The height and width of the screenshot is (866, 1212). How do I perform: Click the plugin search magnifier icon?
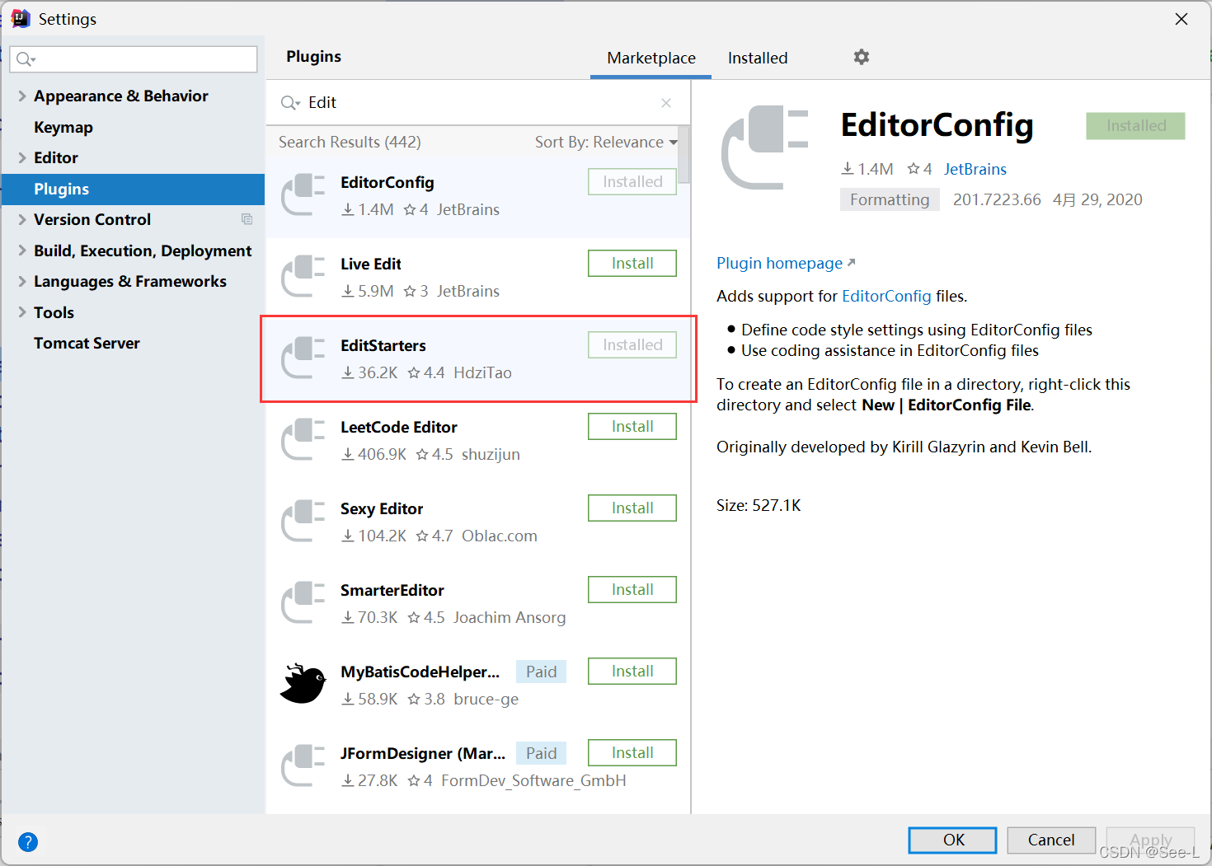pyautogui.click(x=289, y=103)
